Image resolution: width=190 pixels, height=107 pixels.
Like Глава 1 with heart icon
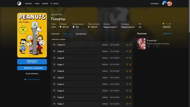(127, 104)
